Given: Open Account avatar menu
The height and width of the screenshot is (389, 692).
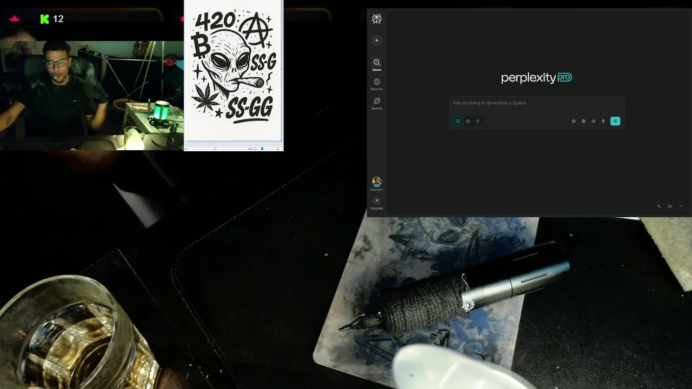Looking at the screenshot, I should coord(377,182).
